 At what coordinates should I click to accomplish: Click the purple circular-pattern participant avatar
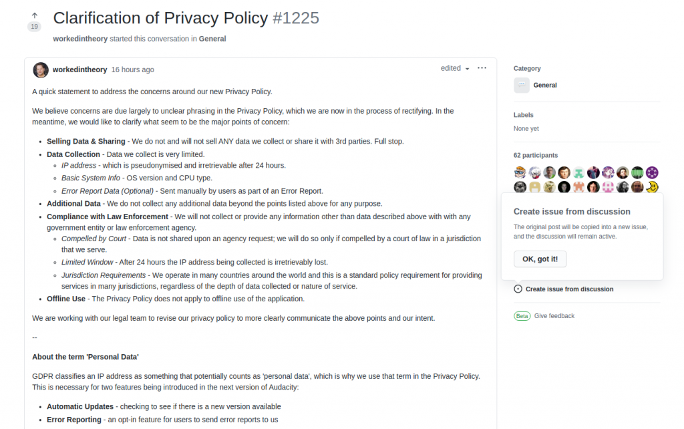[x=653, y=172]
